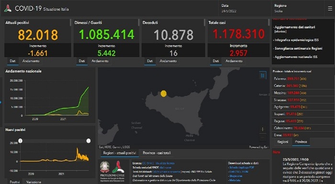Viewport: 335px width, 184px height.
Task: Switch to Andamento tab under Attuali positivi
Action: (x=31, y=61)
